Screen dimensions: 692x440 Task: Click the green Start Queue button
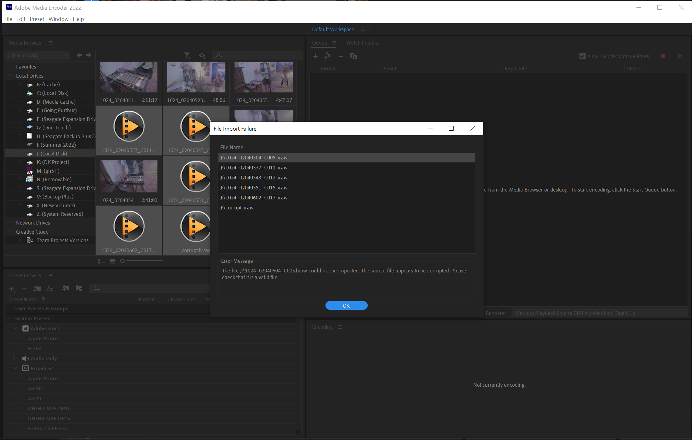click(x=680, y=56)
